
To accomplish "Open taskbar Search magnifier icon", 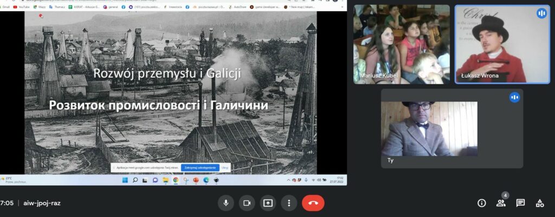I will pos(135,180).
